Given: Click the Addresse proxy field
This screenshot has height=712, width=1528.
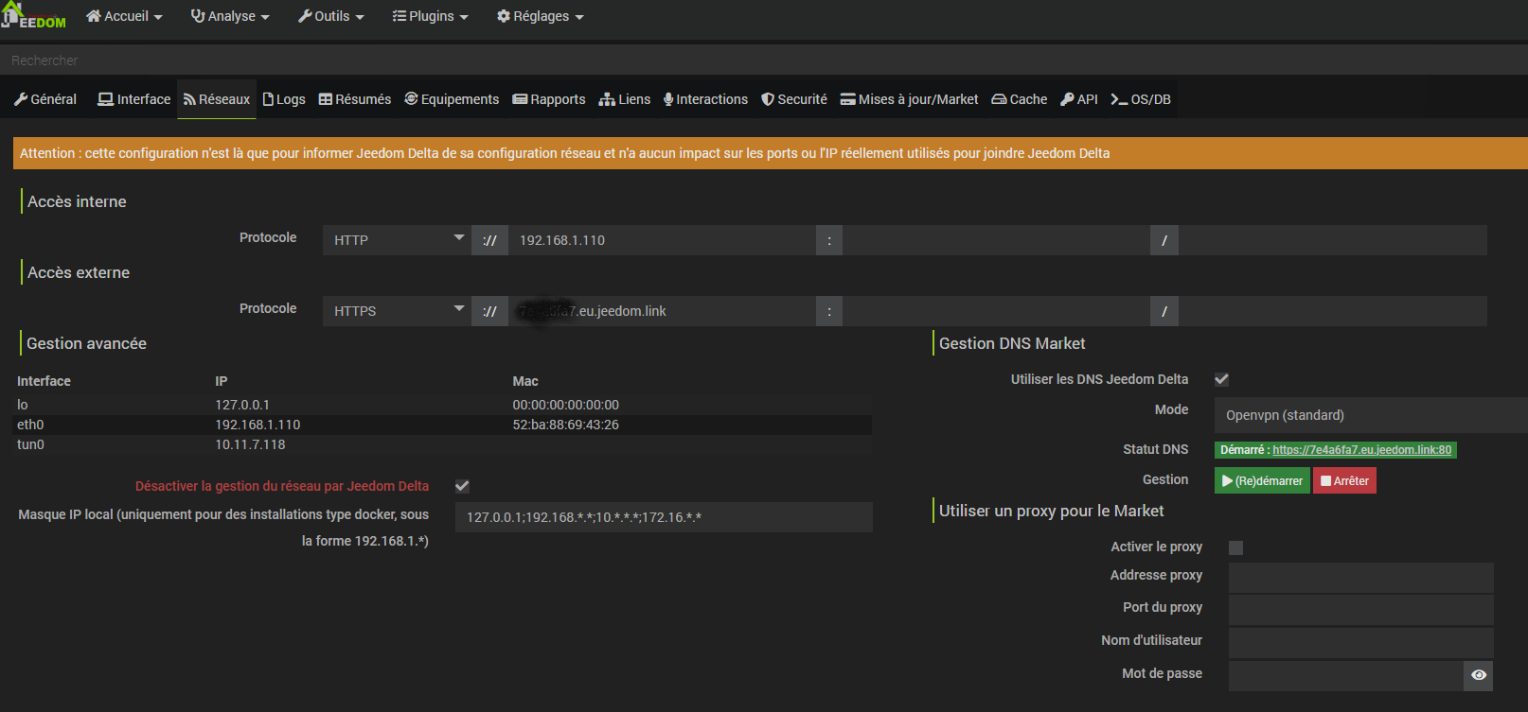Looking at the screenshot, I should (x=1360, y=578).
